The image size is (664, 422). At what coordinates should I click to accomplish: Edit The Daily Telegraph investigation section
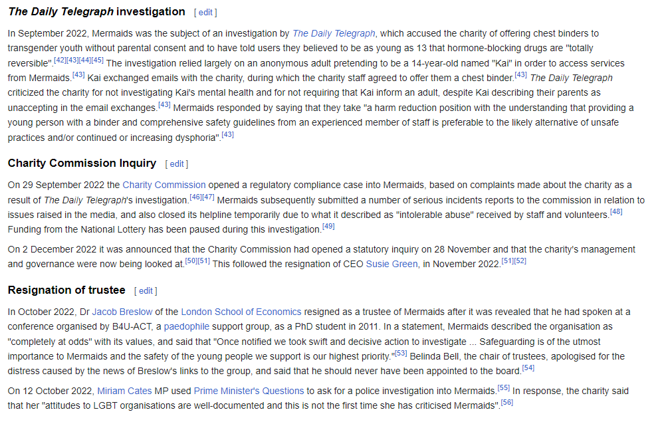(205, 13)
